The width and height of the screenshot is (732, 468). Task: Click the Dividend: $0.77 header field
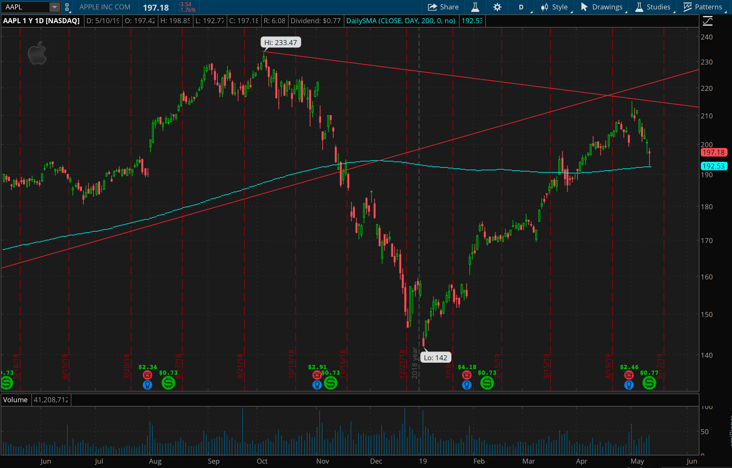pyautogui.click(x=315, y=21)
